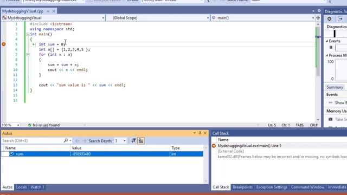This screenshot has width=347, height=195.
Task: Click the Search (Ctrl+E) field in Autos
Action: (x=33, y=141)
